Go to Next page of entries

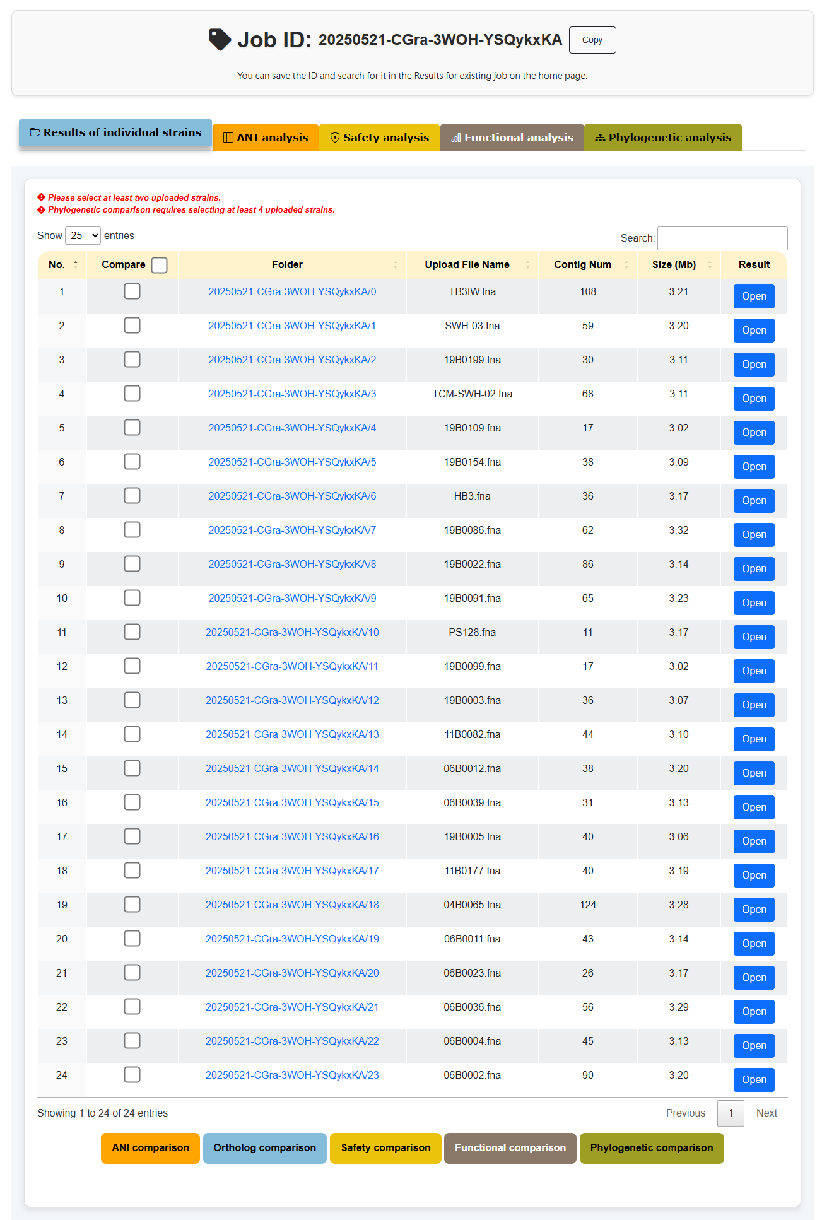(766, 1113)
